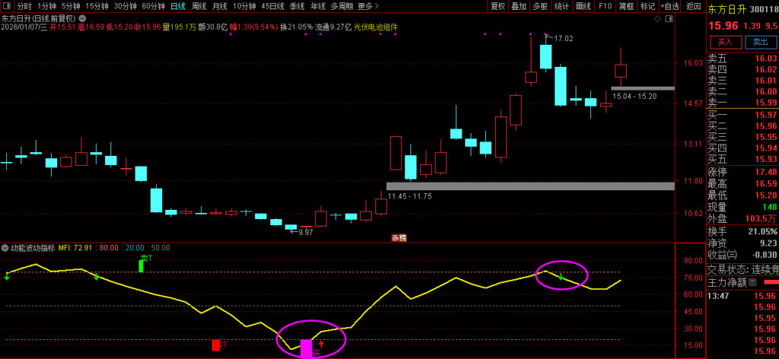Click the red up arrow on the MFI line
Viewport: 779px width, 359px height.
pyautogui.click(x=321, y=345)
